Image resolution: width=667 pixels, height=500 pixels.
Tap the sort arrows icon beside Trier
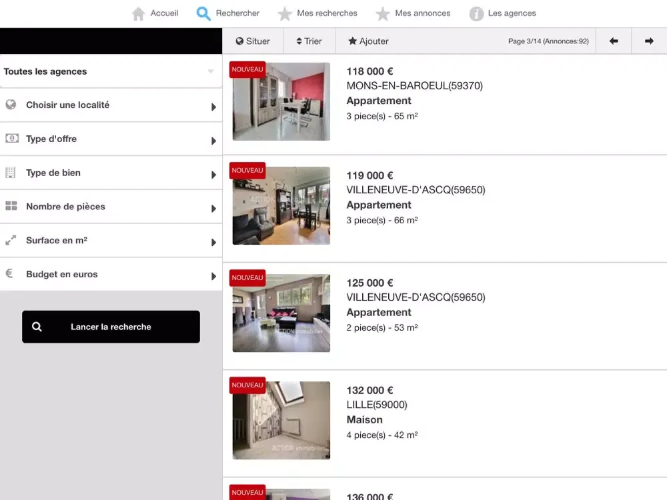point(299,41)
